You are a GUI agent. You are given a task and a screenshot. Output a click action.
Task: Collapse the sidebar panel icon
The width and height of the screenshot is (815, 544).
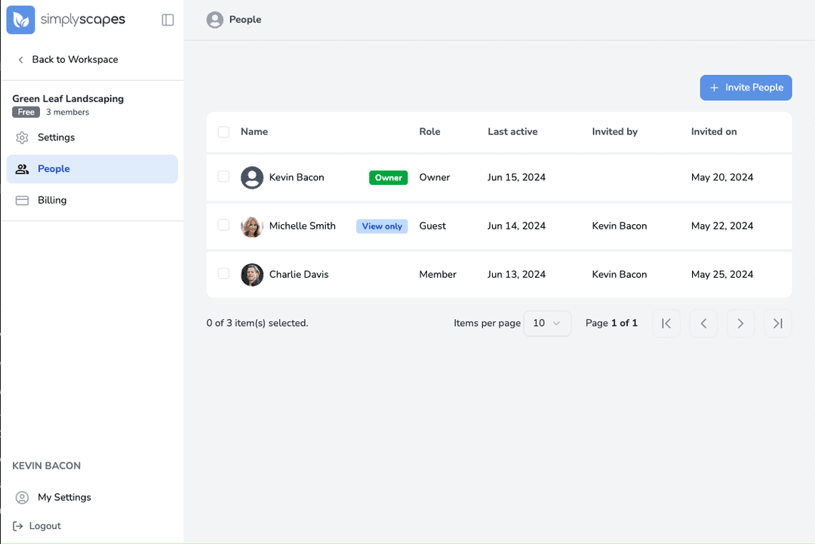coord(168,20)
